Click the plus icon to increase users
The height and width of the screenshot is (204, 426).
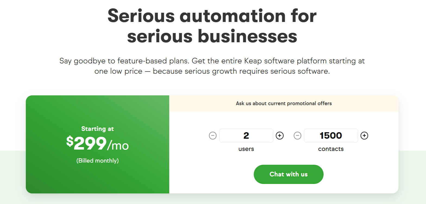280,135
